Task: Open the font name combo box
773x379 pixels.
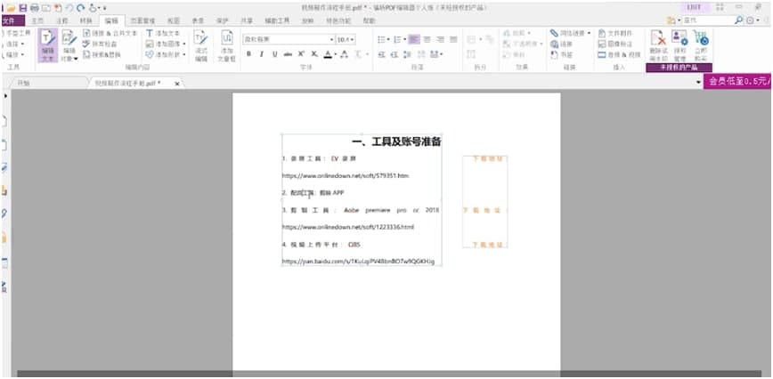Action: click(289, 39)
